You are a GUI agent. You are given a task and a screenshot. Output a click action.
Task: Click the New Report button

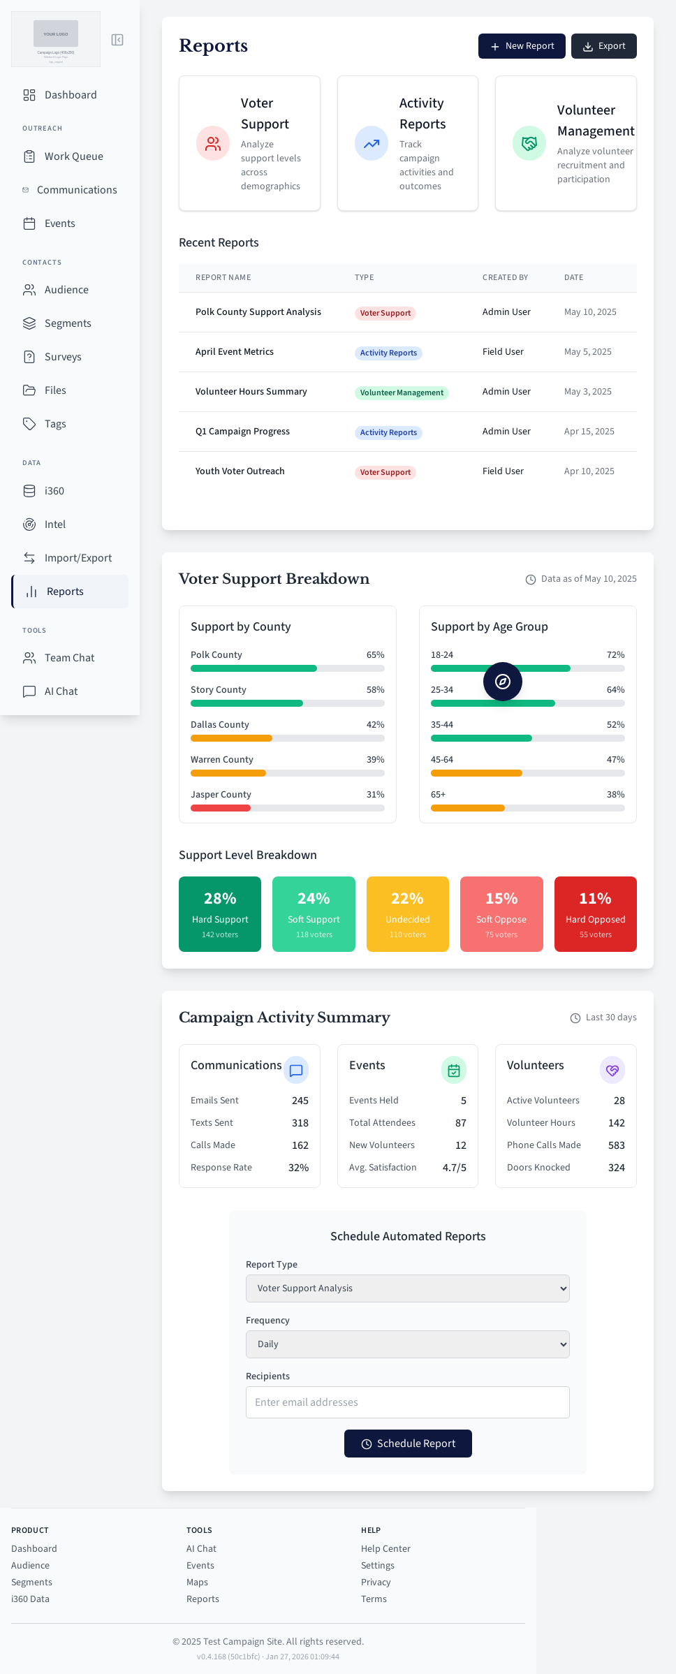[x=522, y=46]
